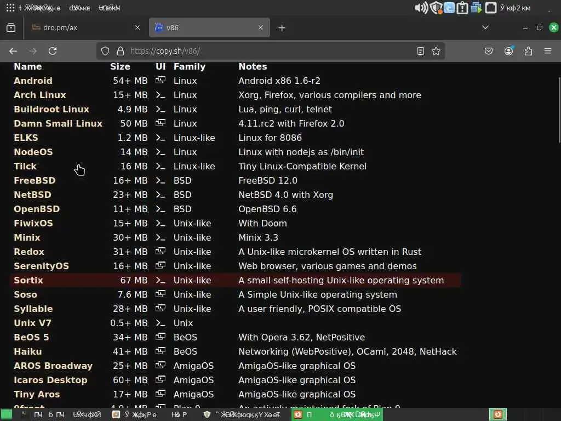
Task: Bookmark this page with the star
Action: point(436,51)
